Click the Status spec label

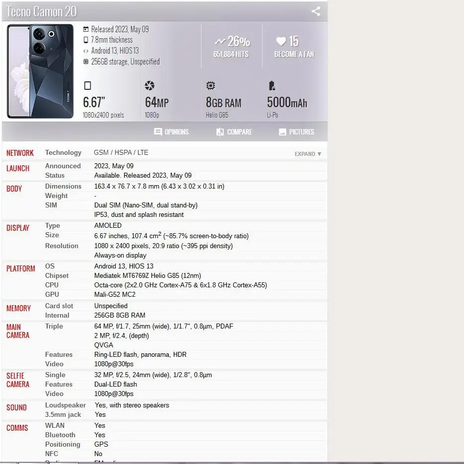55,176
